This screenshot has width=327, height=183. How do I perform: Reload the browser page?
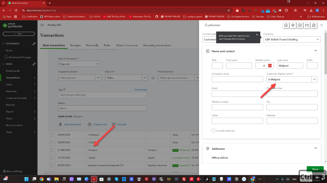coord(16,11)
